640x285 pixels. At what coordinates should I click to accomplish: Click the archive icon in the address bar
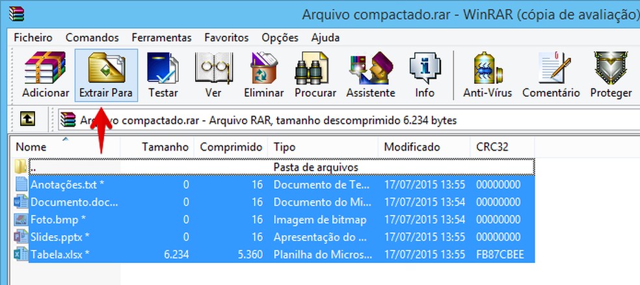pyautogui.click(x=68, y=119)
